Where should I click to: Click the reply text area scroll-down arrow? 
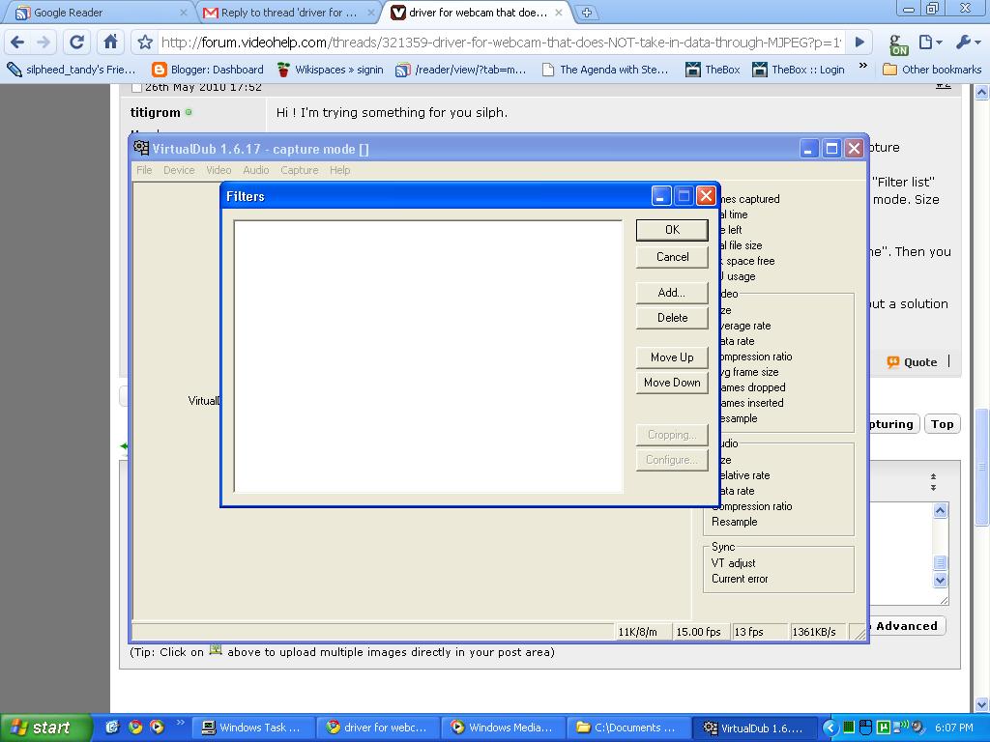coord(940,580)
